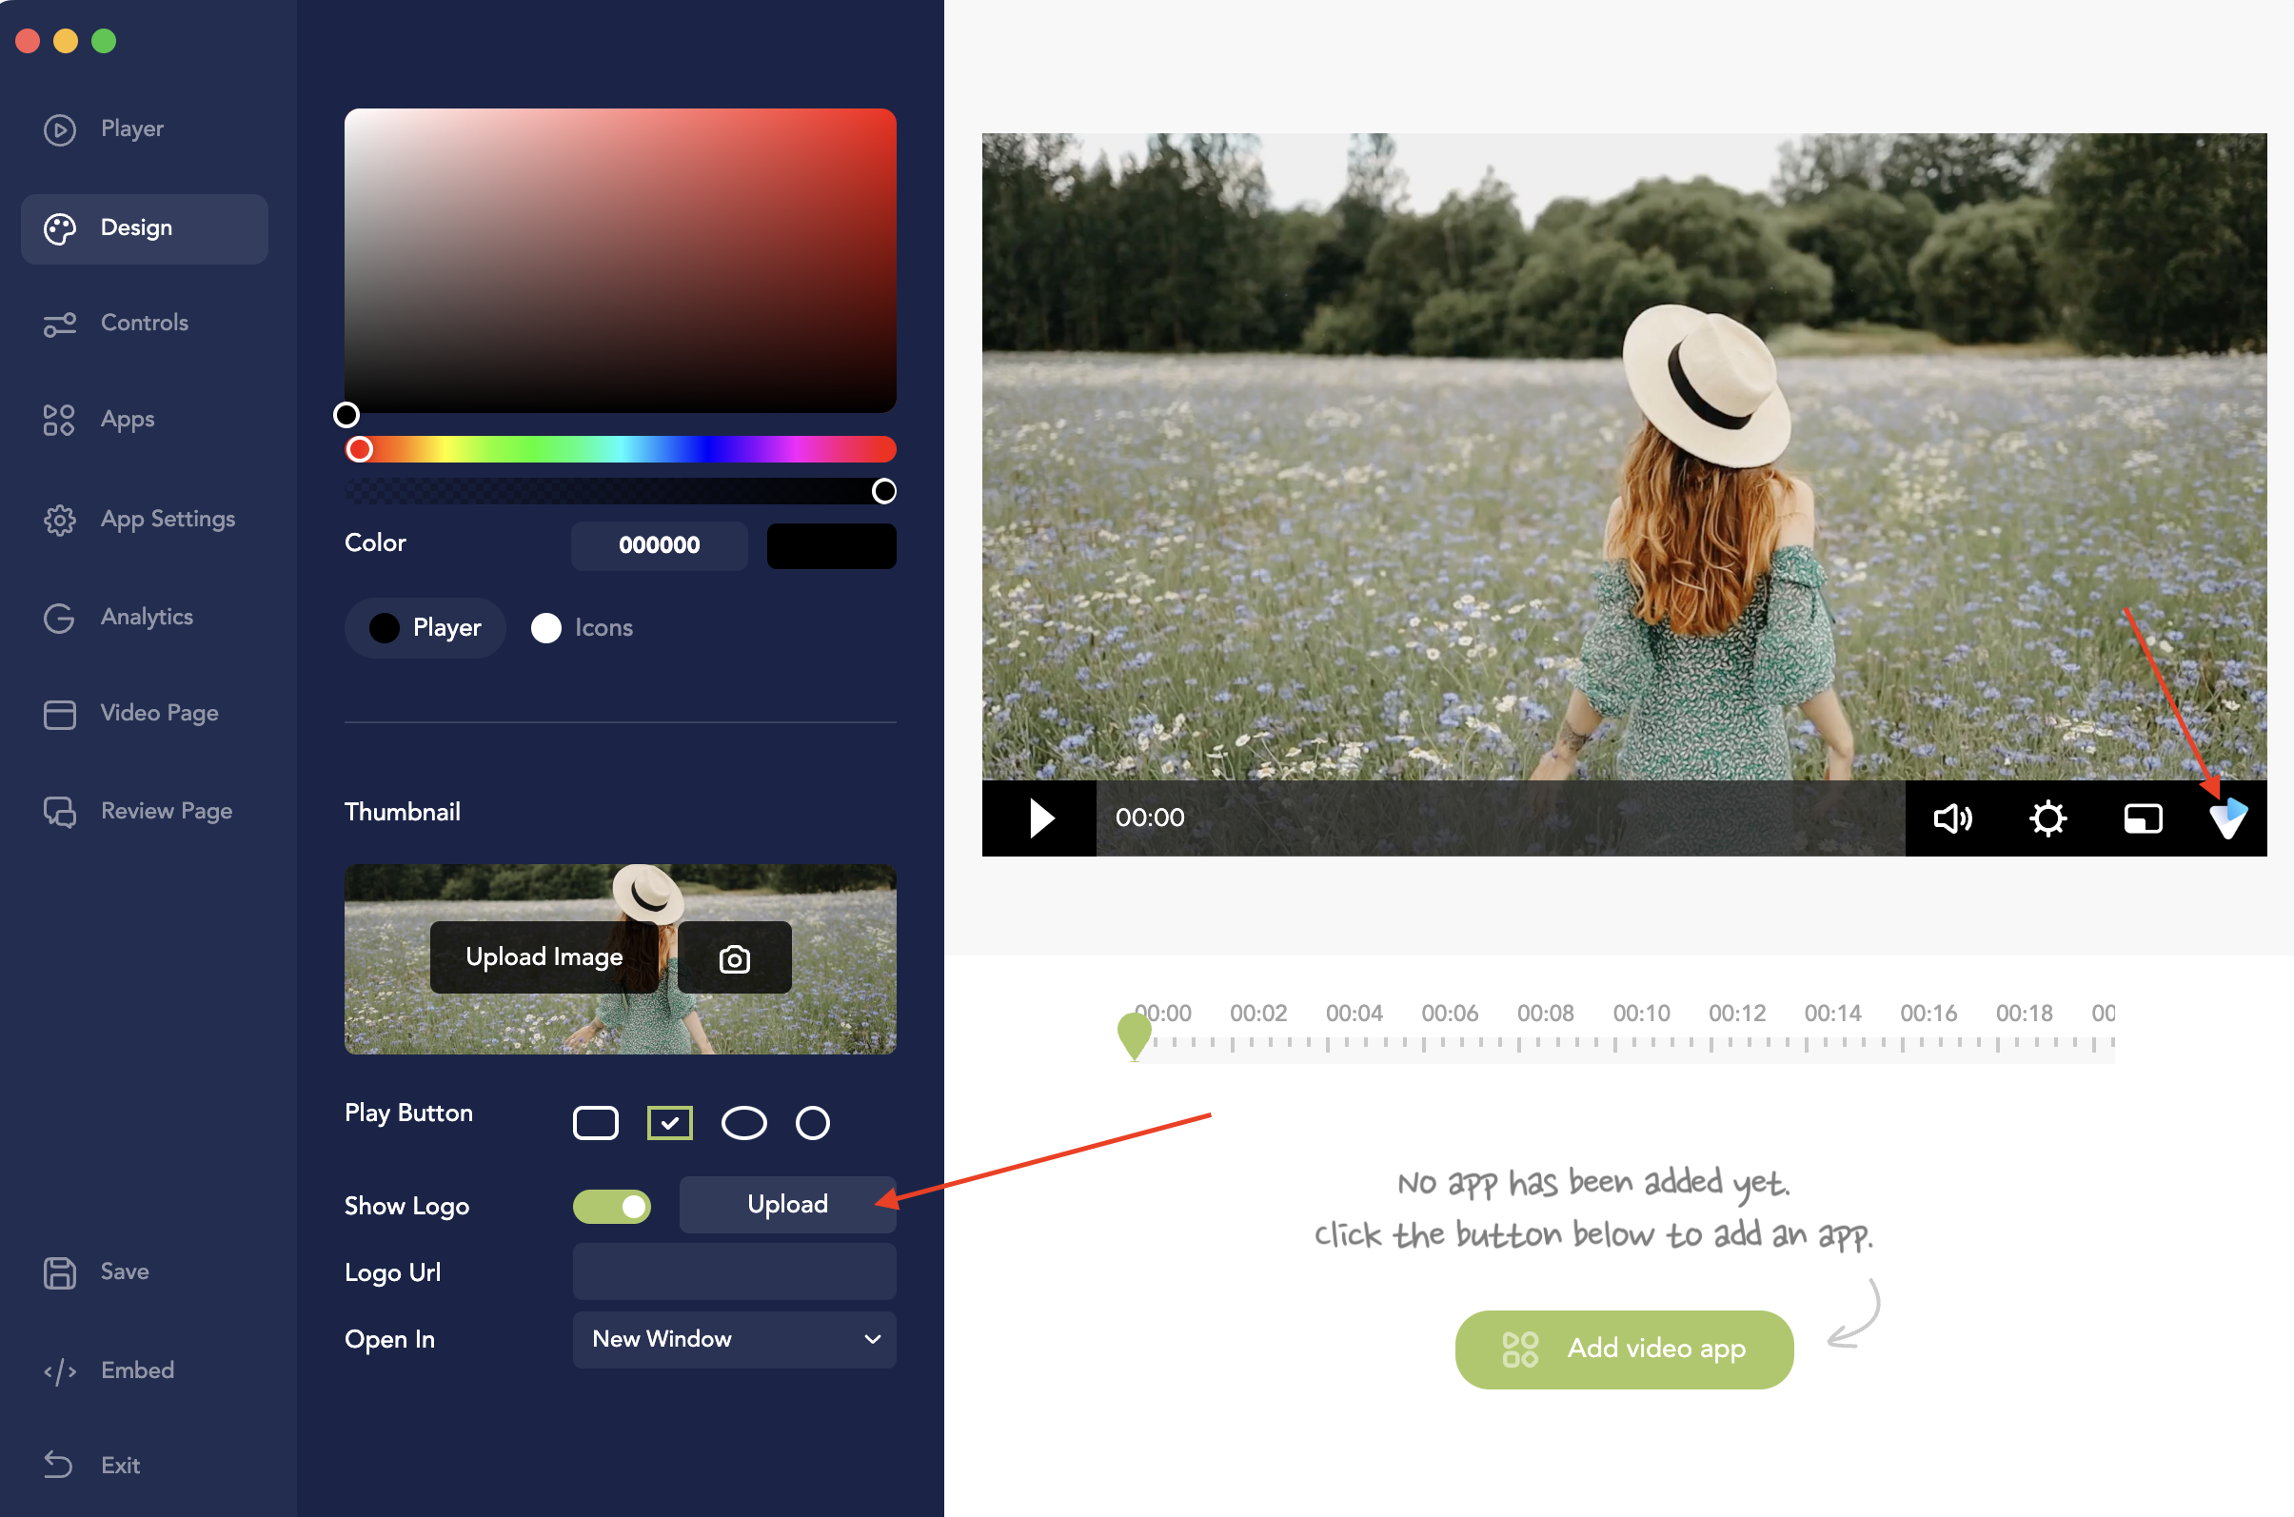Open the Controls section
The image size is (2294, 1517).
[x=143, y=324]
